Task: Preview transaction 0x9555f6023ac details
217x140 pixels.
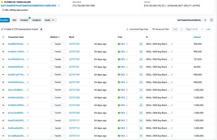Action: pos(3,82)
